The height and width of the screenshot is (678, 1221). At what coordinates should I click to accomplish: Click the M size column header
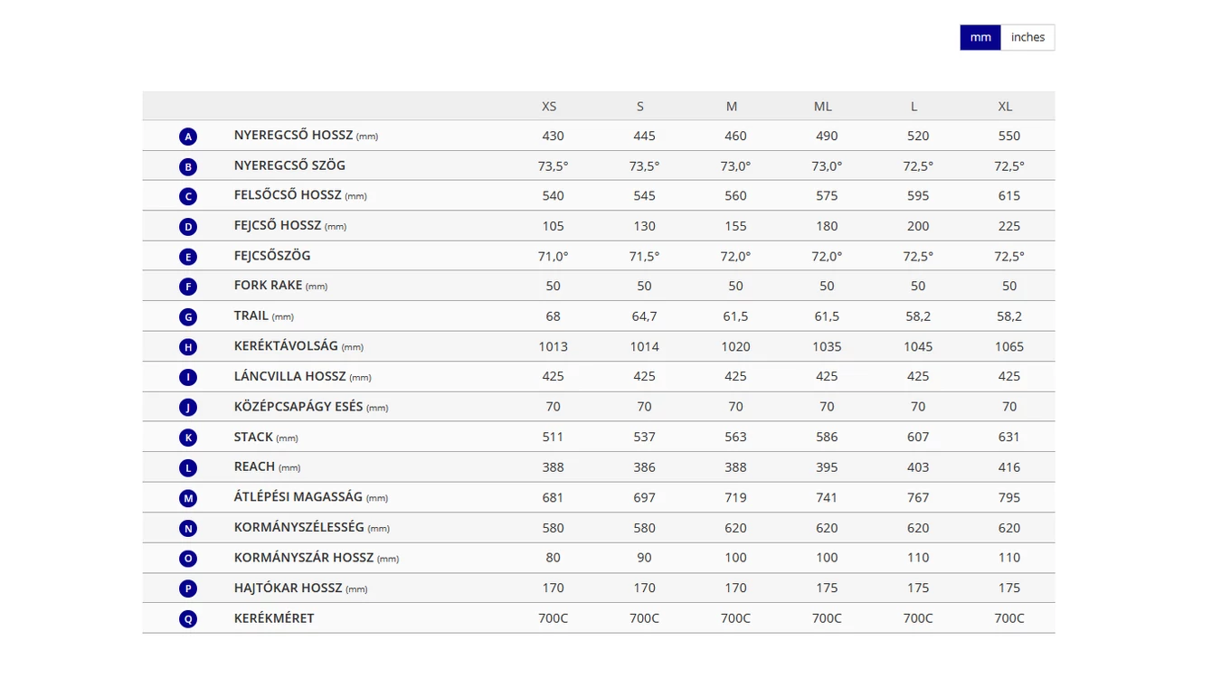point(732,106)
